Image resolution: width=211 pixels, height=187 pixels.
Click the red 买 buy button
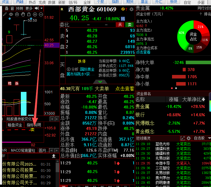120,25
